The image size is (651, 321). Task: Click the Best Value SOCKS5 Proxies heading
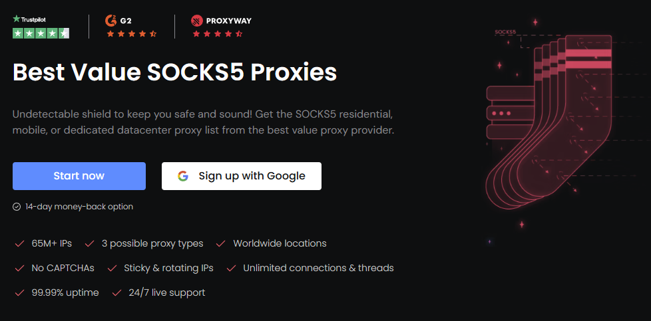click(175, 72)
